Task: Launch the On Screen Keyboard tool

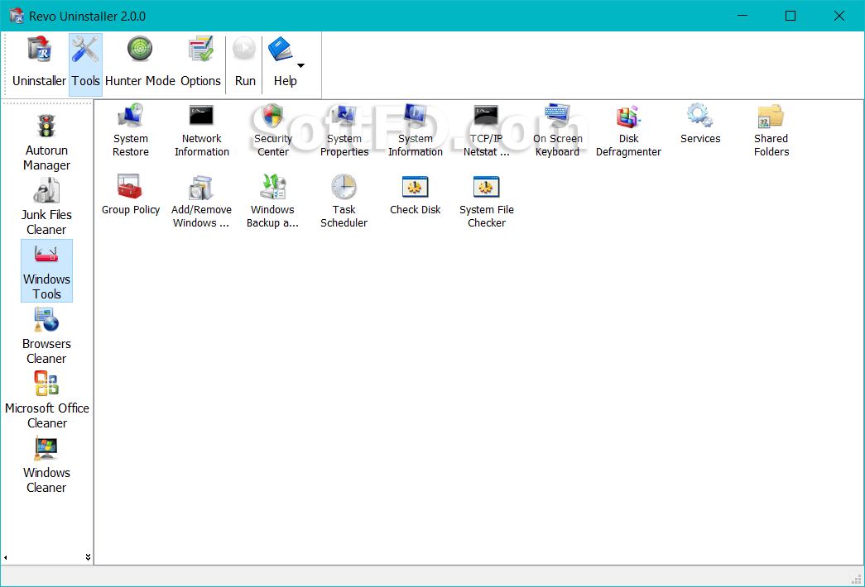Action: coord(558,131)
